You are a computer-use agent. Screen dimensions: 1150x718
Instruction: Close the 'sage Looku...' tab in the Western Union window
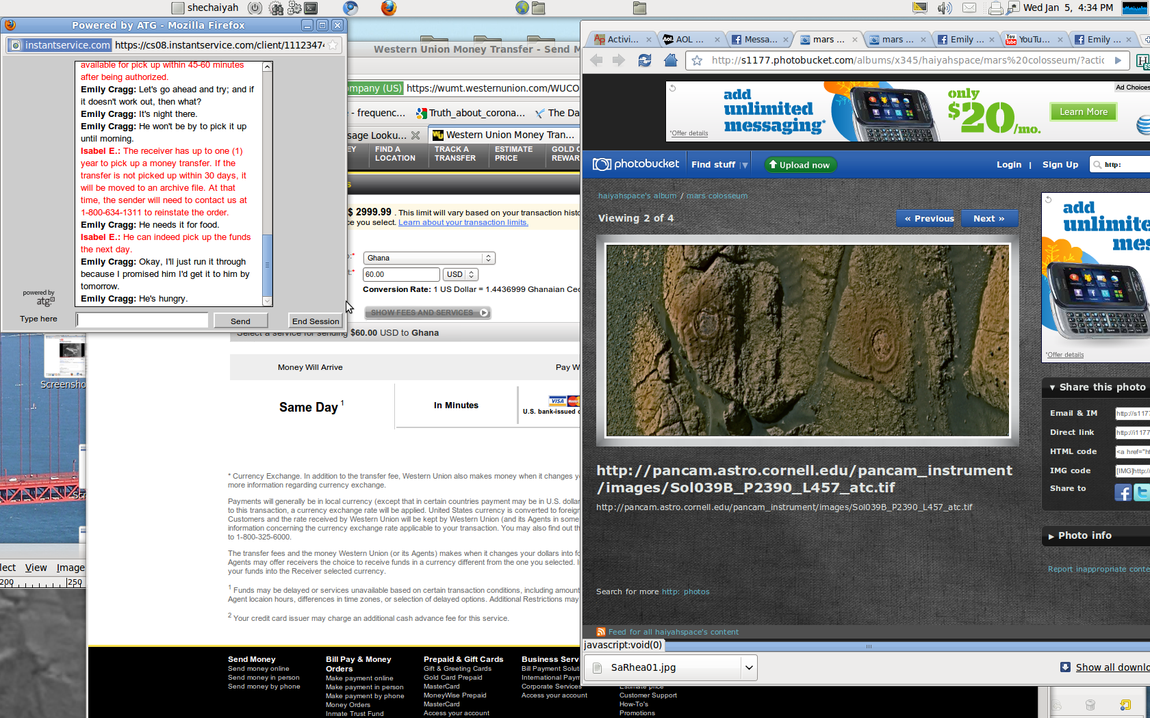tap(416, 135)
